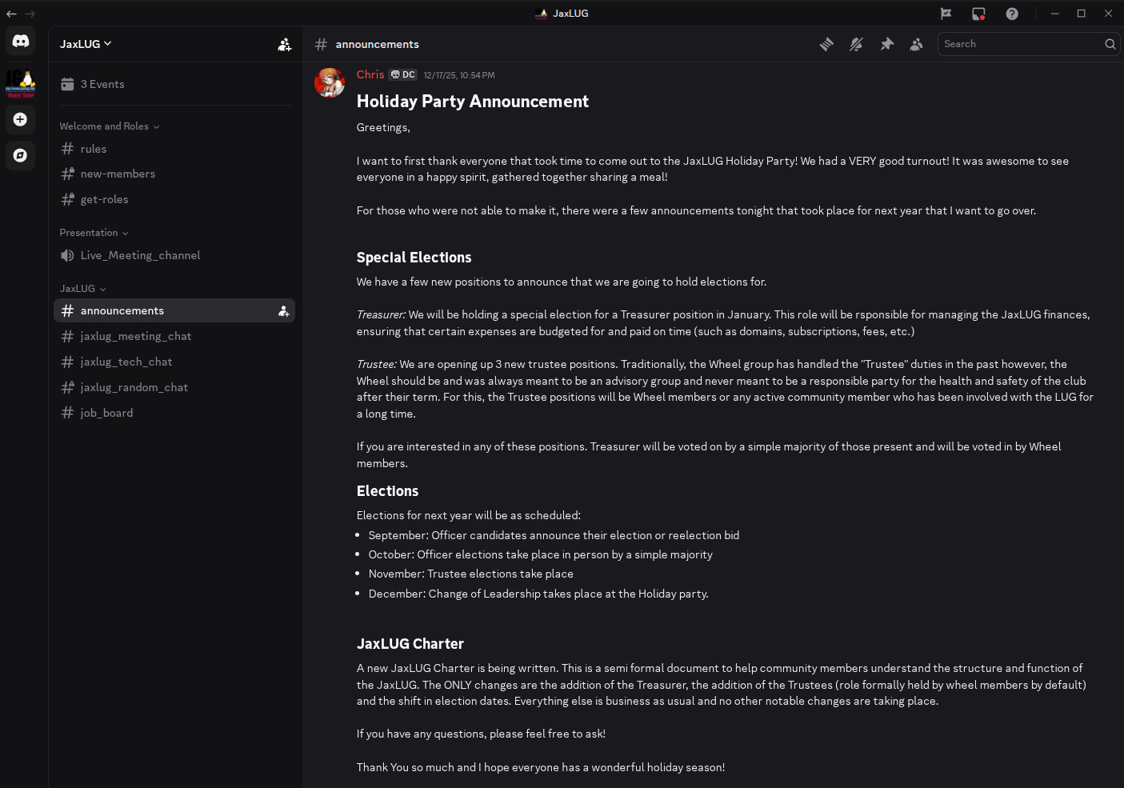Open the Threads icon in channel header
This screenshot has height=788, width=1124.
826,44
